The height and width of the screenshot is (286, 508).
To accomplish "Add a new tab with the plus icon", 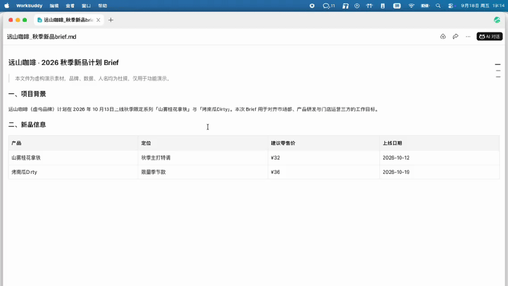I will (x=111, y=20).
